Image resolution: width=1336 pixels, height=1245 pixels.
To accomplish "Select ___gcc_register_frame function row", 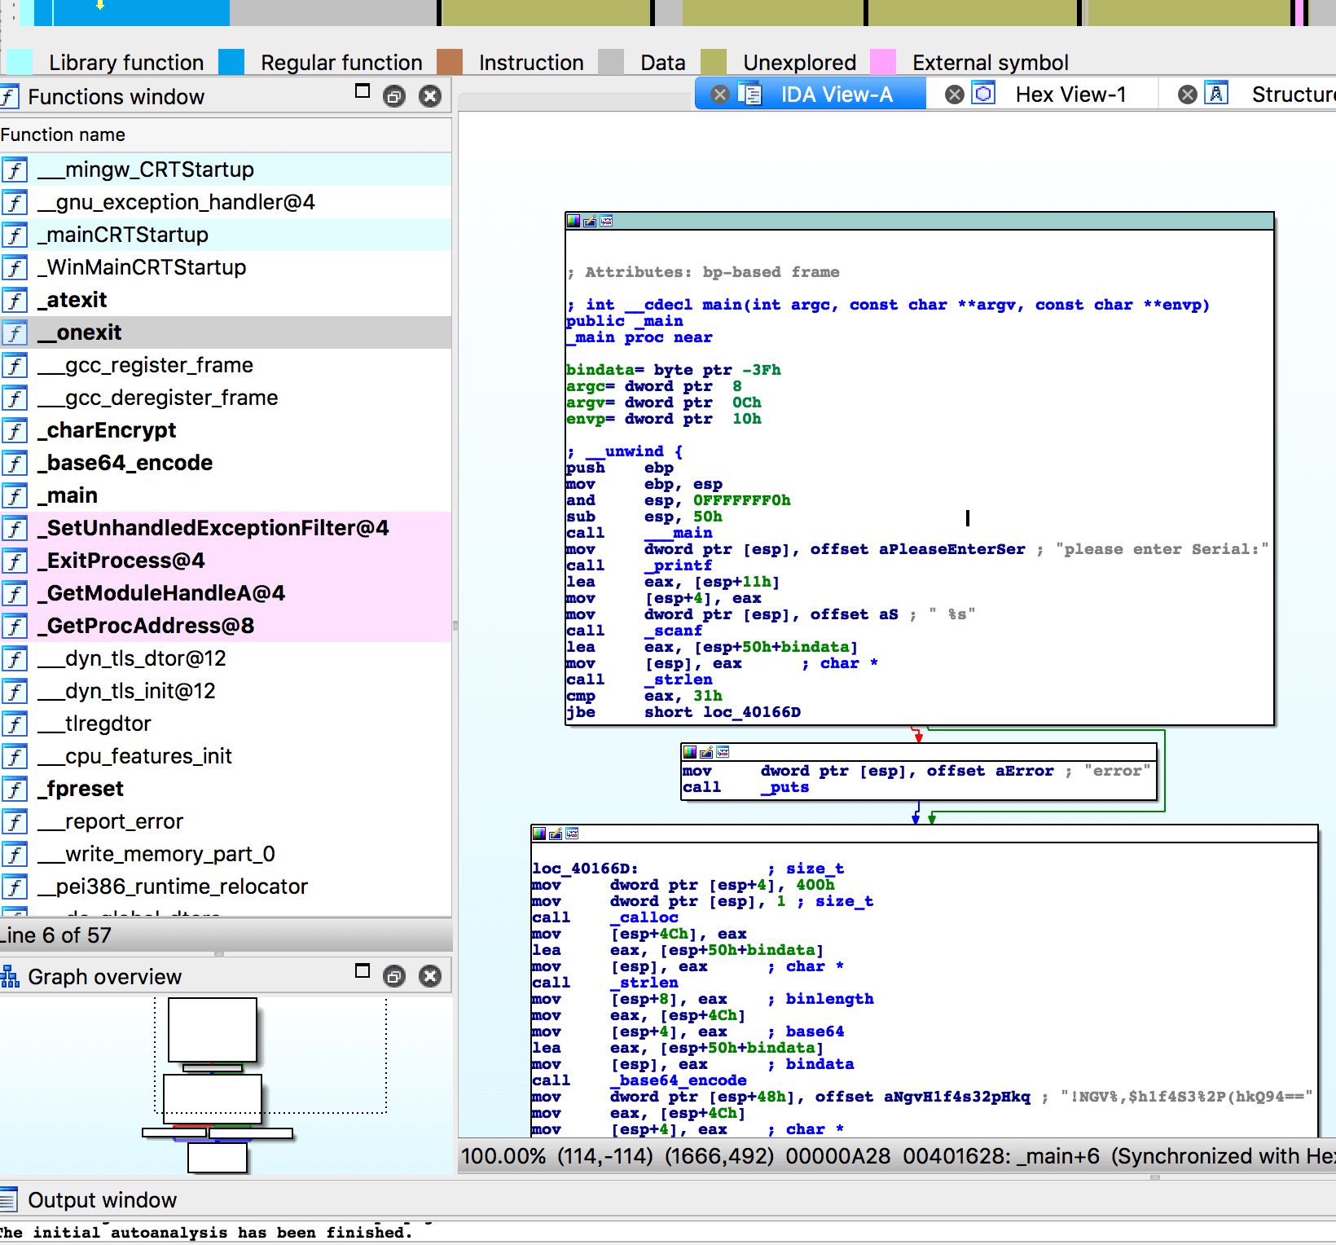I will click(226, 365).
